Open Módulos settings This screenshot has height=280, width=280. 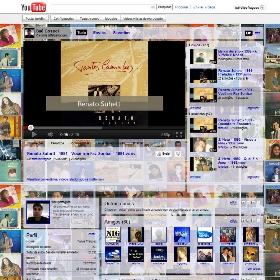[111, 19]
